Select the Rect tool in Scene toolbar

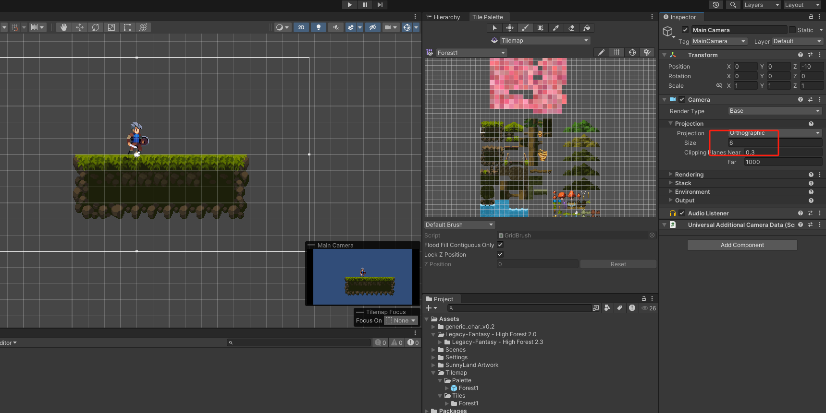tap(127, 27)
